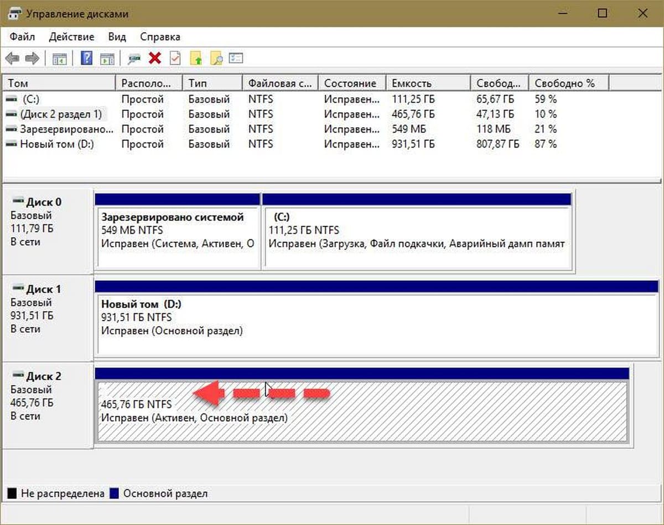Open the Справка menu
The width and height of the screenshot is (664, 525).
160,37
